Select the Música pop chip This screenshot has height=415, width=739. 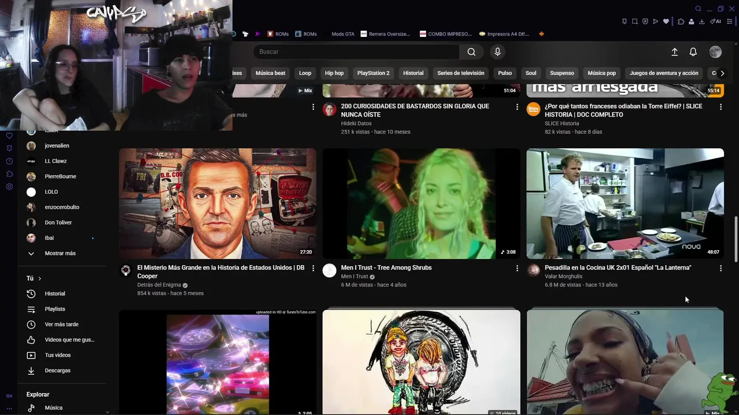coord(602,73)
